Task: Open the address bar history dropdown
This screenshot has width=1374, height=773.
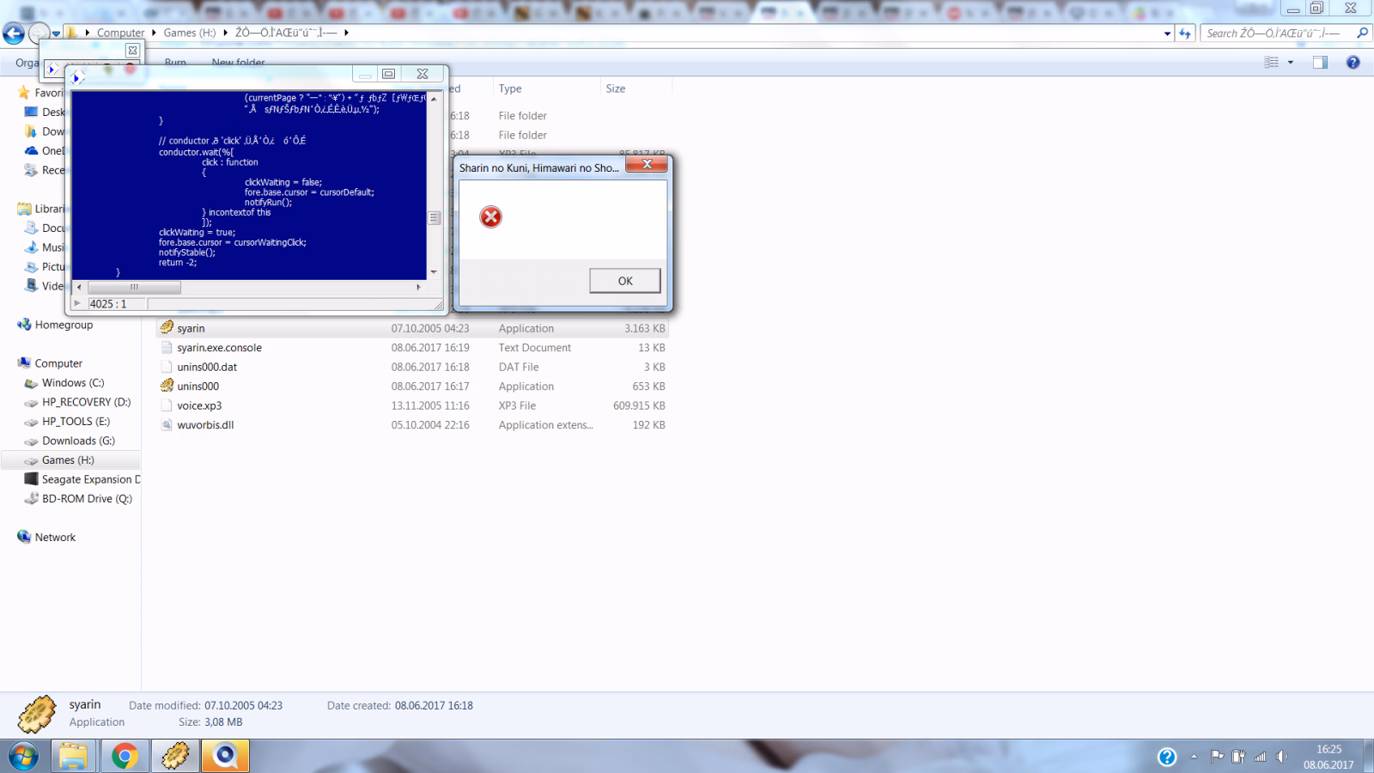Action: click(1167, 33)
